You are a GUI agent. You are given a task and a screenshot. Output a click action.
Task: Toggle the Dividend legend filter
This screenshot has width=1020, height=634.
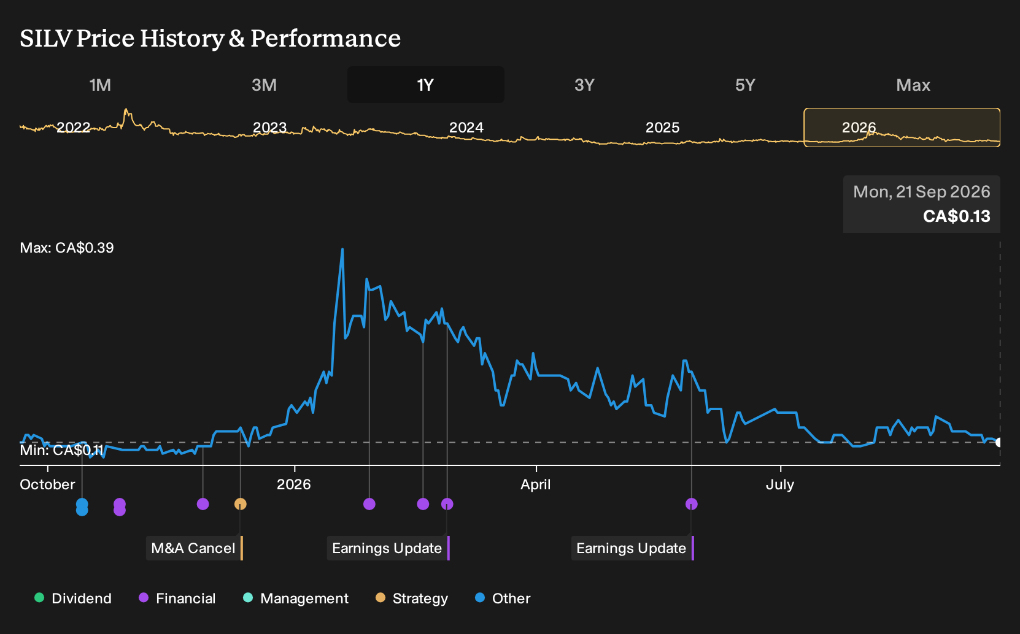pyautogui.click(x=73, y=598)
